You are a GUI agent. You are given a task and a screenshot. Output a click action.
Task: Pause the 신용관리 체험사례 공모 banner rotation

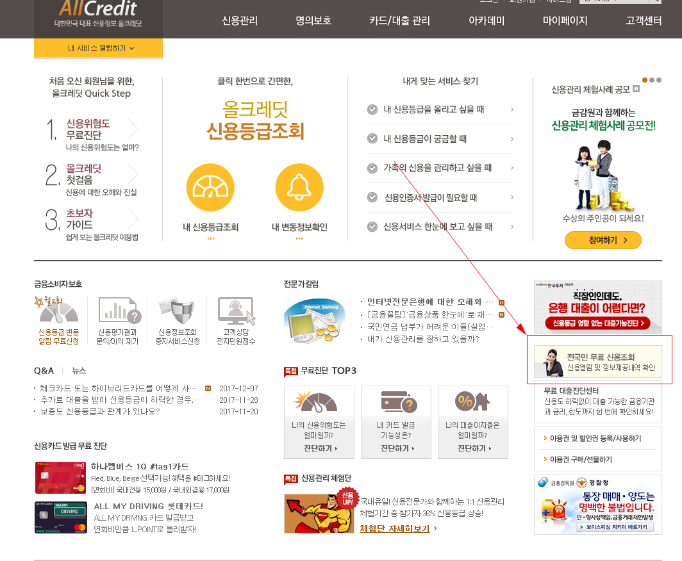click(x=636, y=88)
